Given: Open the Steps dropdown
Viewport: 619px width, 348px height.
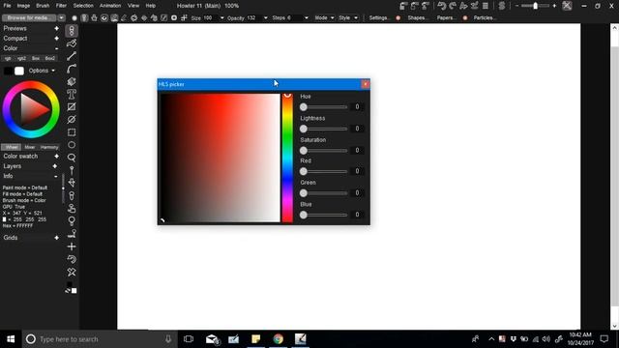Looking at the screenshot, I should (x=307, y=17).
